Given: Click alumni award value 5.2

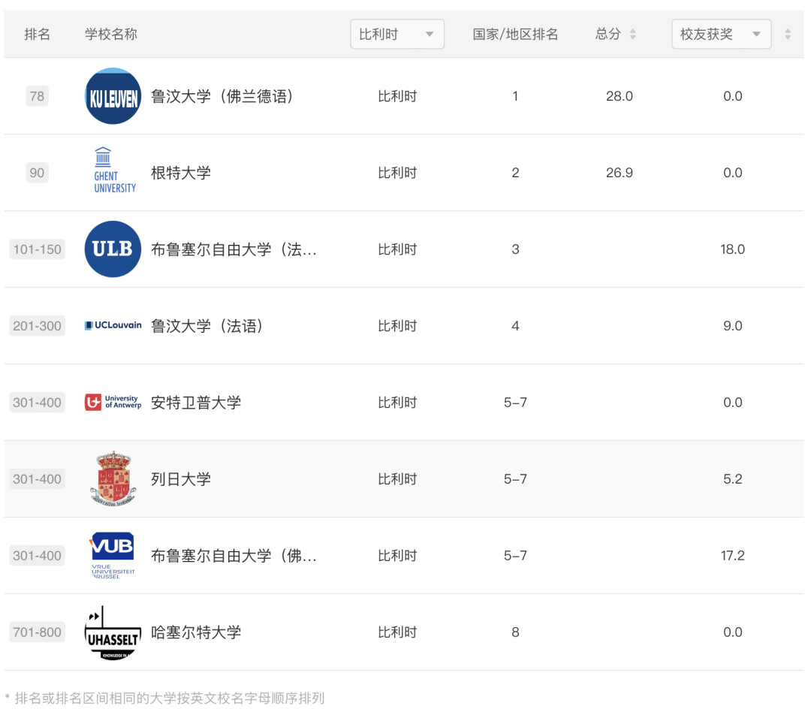Looking at the screenshot, I should [732, 479].
